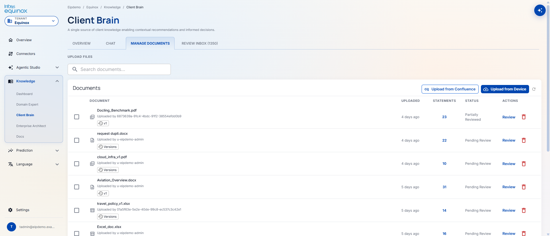This screenshot has width=550, height=236.
Task: Tick the Aviation_Overview.docx checkbox
Action: (x=77, y=187)
